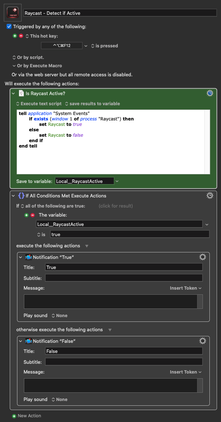Change Play sound in "False" notification
Viewport: 221px width, 422px height.
coord(59,399)
